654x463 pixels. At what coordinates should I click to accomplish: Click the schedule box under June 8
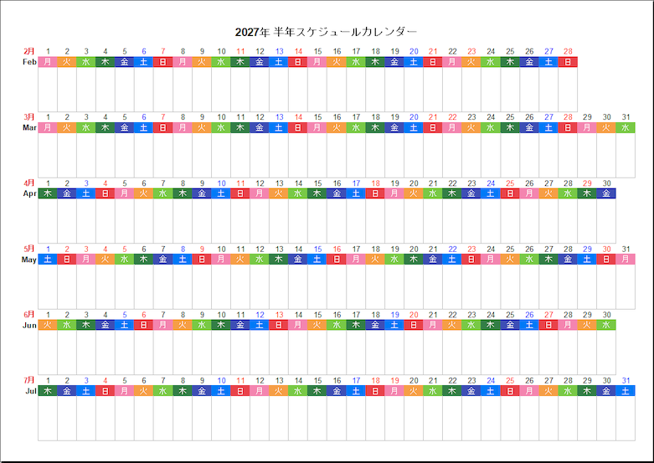point(183,352)
